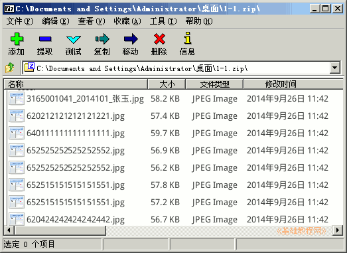Viewport: 347px width, 253px height.
Task: Click the Copy (复制) toolbar icon
Action: point(102,39)
